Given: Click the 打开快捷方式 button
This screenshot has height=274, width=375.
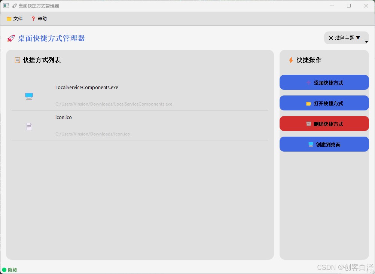Looking at the screenshot, I should coord(324,103).
